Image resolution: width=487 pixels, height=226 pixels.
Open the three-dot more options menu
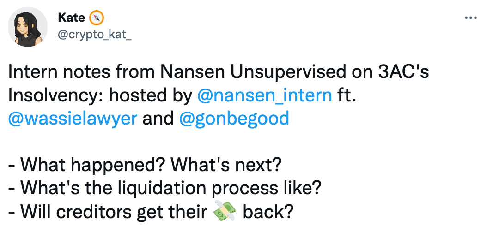[x=470, y=18]
